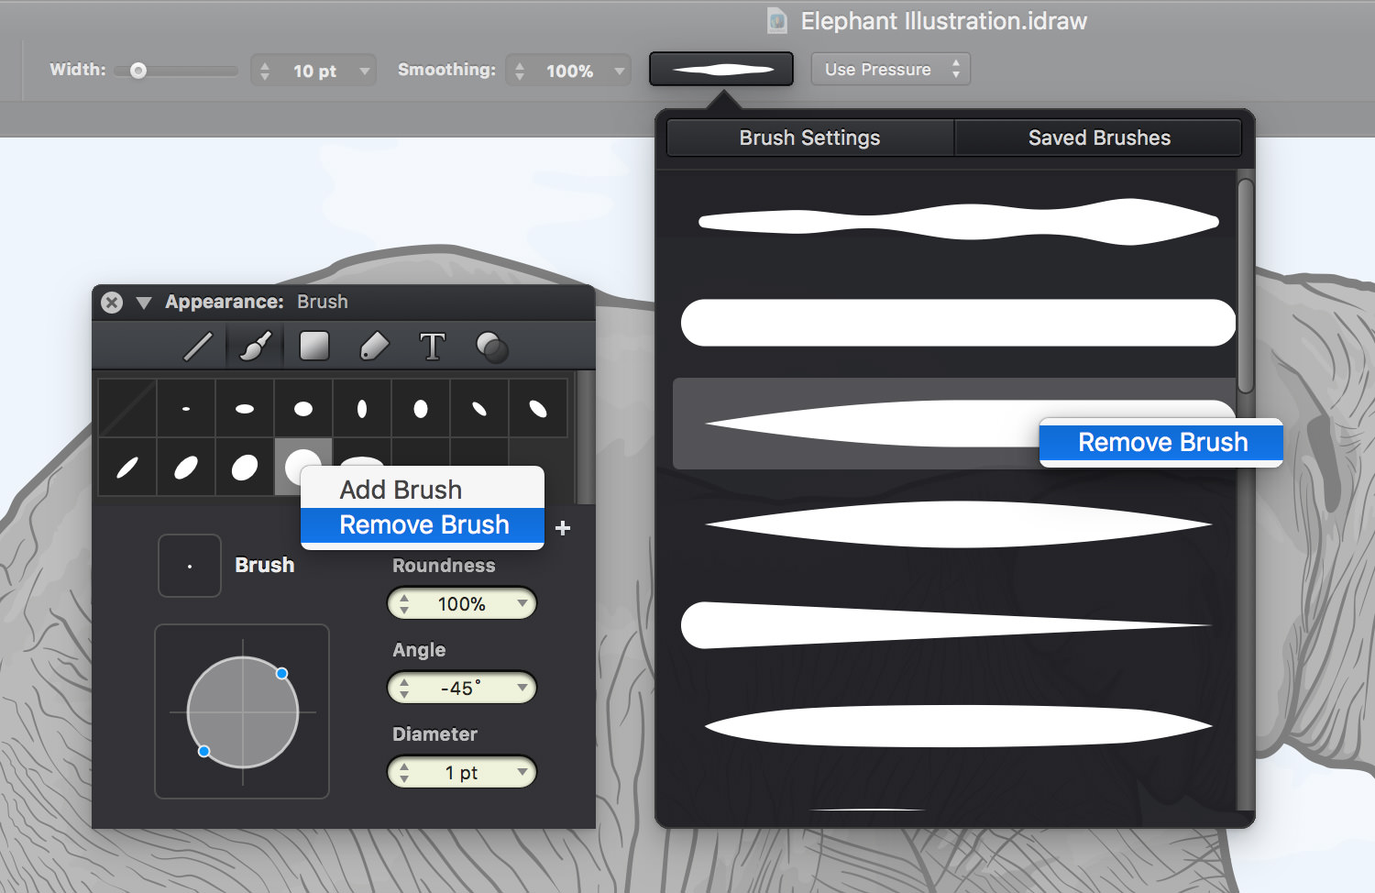Image resolution: width=1375 pixels, height=893 pixels.
Task: Select the second rounded brush stroke preset
Action: [x=958, y=323]
